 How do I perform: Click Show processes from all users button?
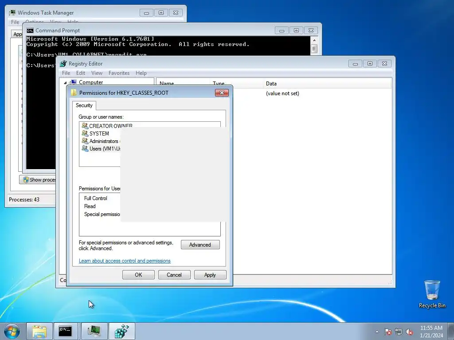[x=38, y=180]
